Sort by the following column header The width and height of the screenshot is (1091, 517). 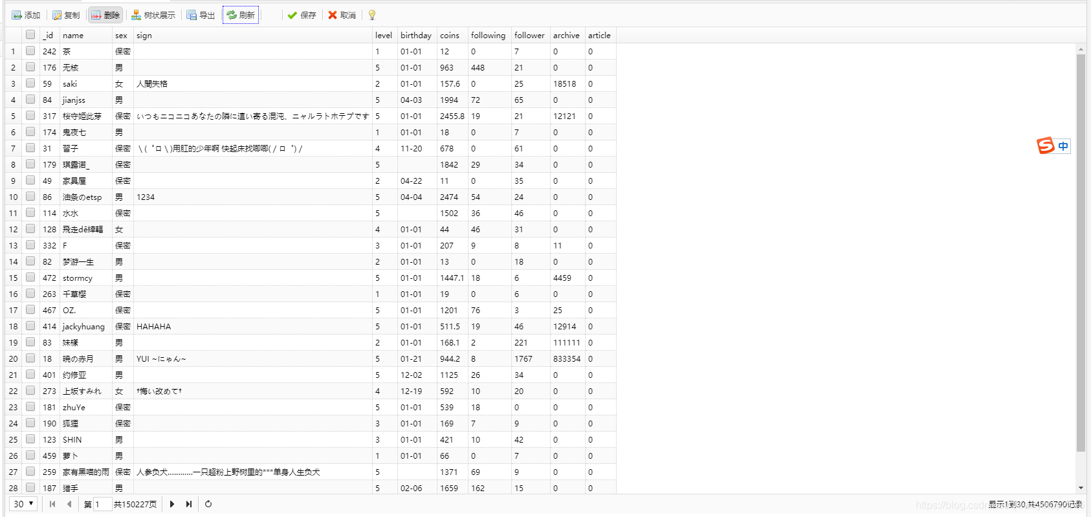pos(490,35)
